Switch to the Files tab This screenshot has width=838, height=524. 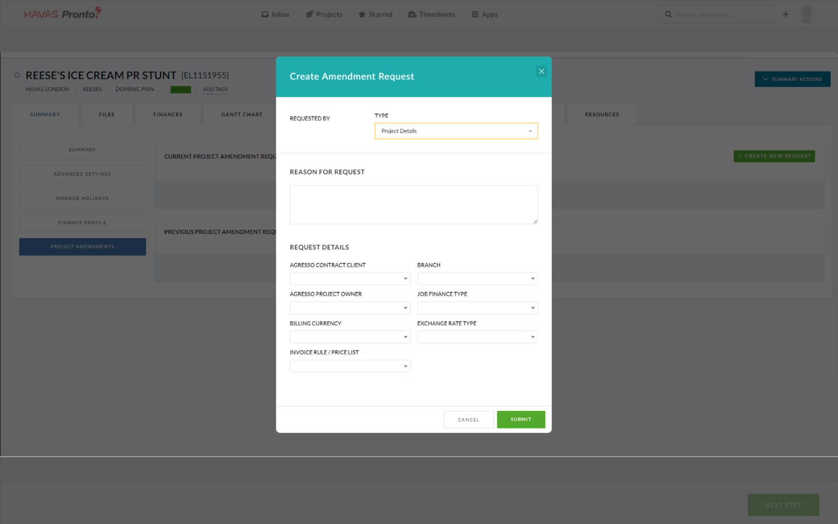tap(106, 115)
